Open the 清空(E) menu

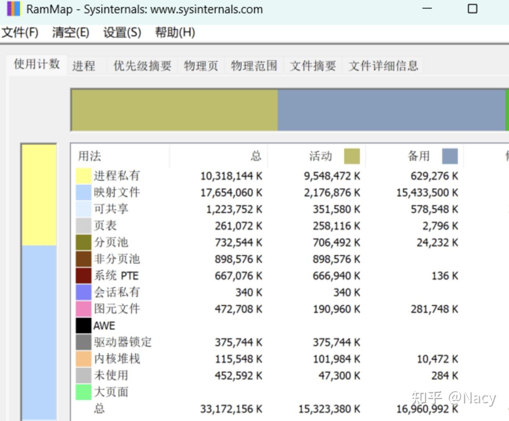pos(70,33)
